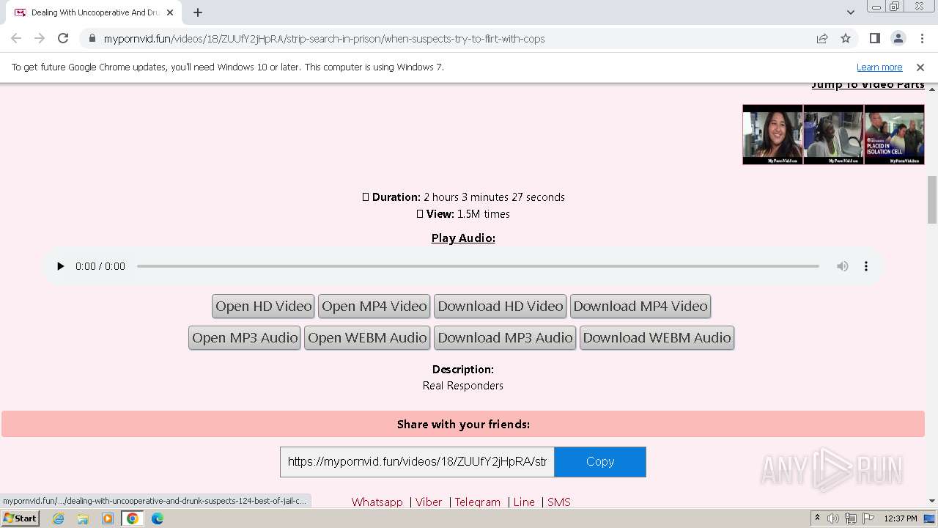Seek on the audio progress bar
This screenshot has width=938, height=528.
click(478, 266)
